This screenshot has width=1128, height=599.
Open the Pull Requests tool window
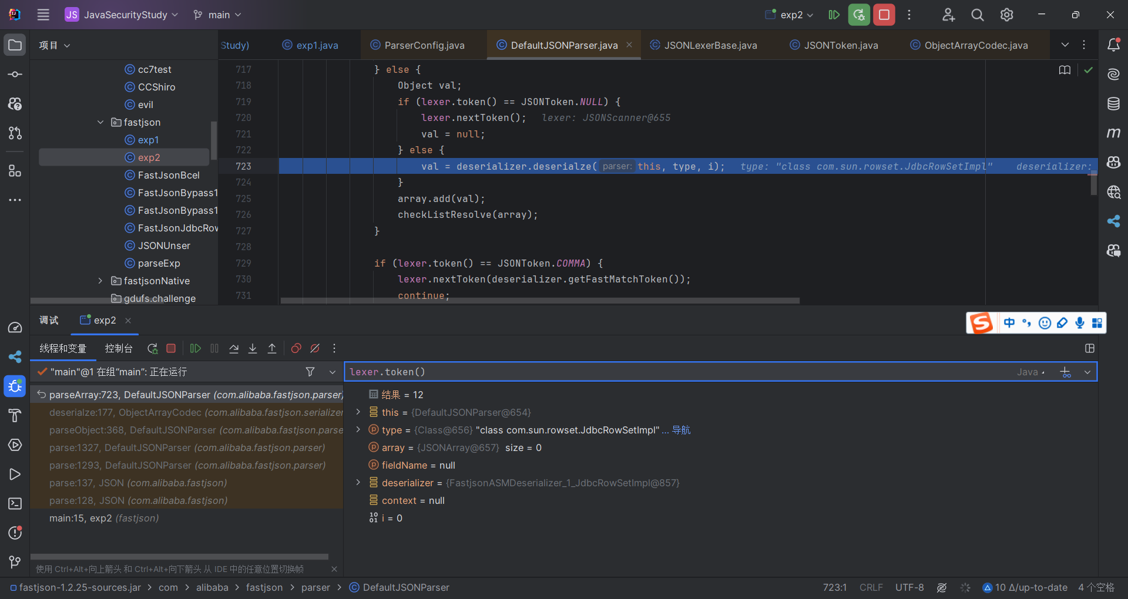pyautogui.click(x=15, y=133)
